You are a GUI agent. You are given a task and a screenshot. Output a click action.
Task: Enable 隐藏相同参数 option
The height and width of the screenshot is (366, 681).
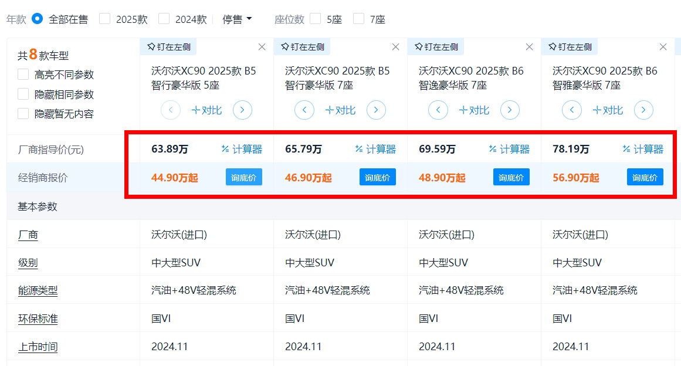[23, 94]
